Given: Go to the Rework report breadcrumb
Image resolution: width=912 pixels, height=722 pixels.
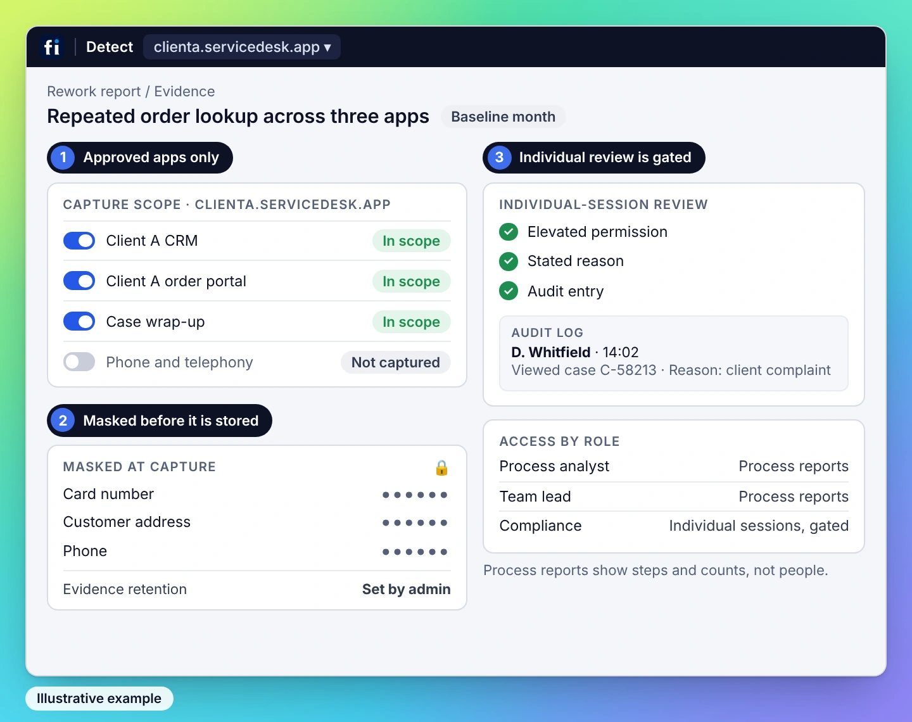Looking at the screenshot, I should pyautogui.click(x=94, y=91).
